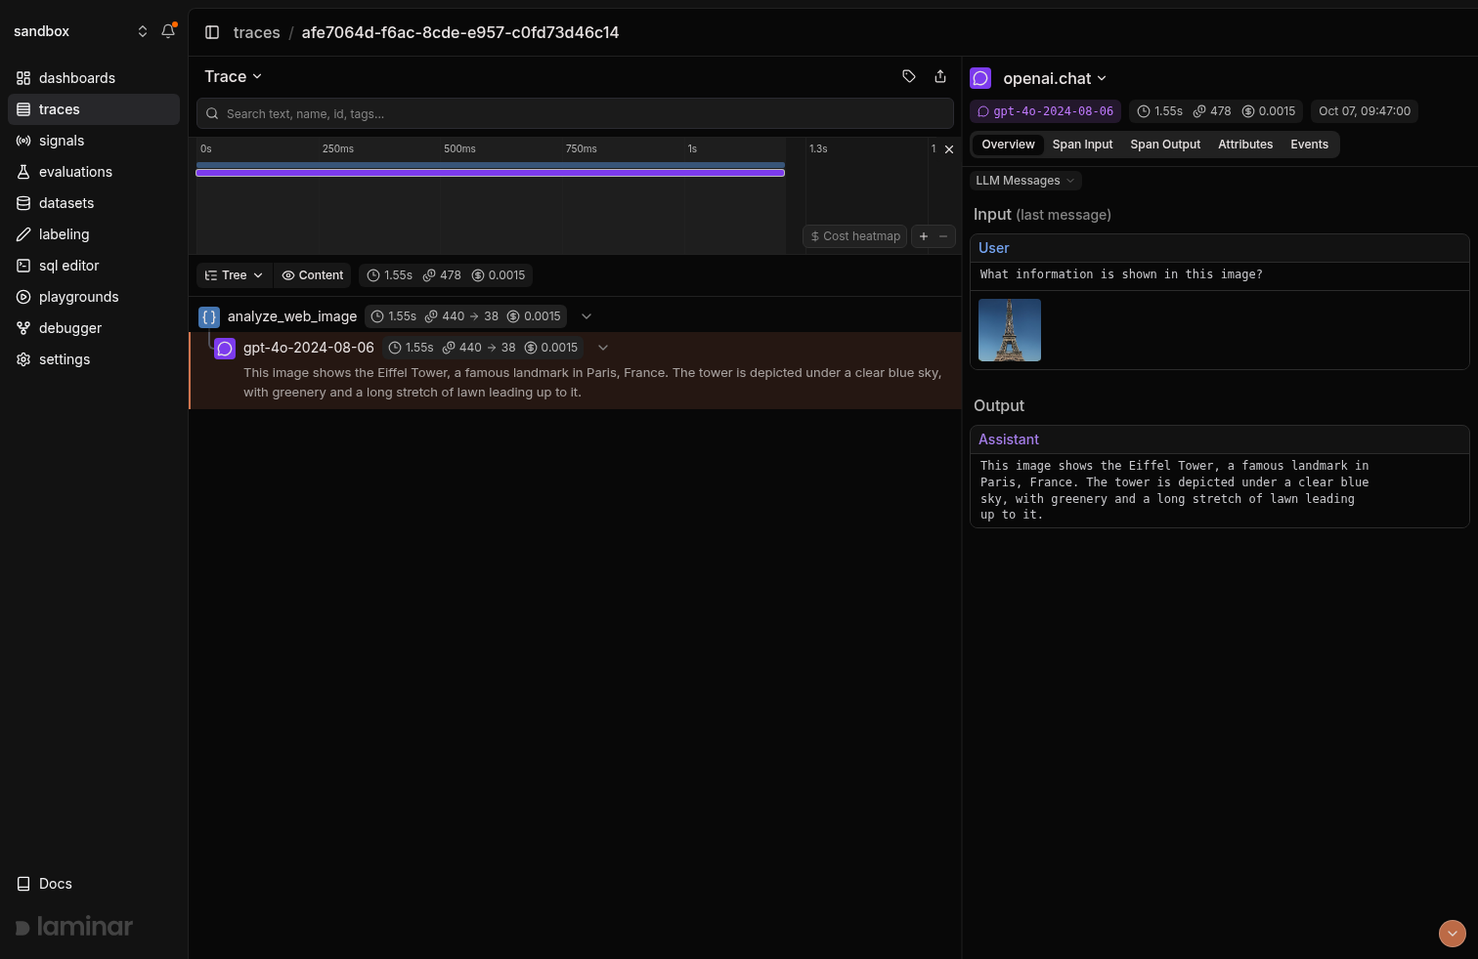This screenshot has height=959, width=1478.
Task: Click the openai.chat purple chat icon
Action: click(x=980, y=78)
